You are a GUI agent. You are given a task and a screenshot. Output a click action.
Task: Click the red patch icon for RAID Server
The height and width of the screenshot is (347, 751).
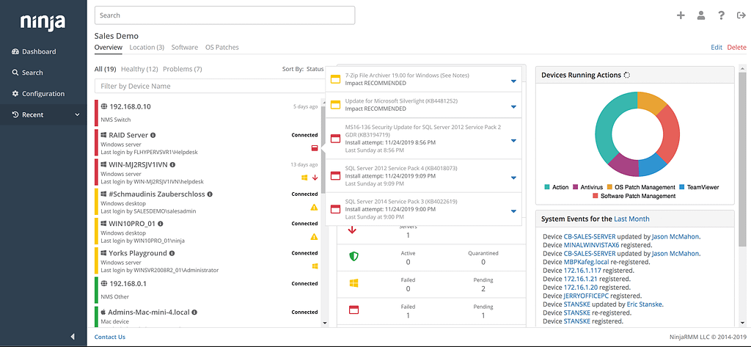(315, 148)
